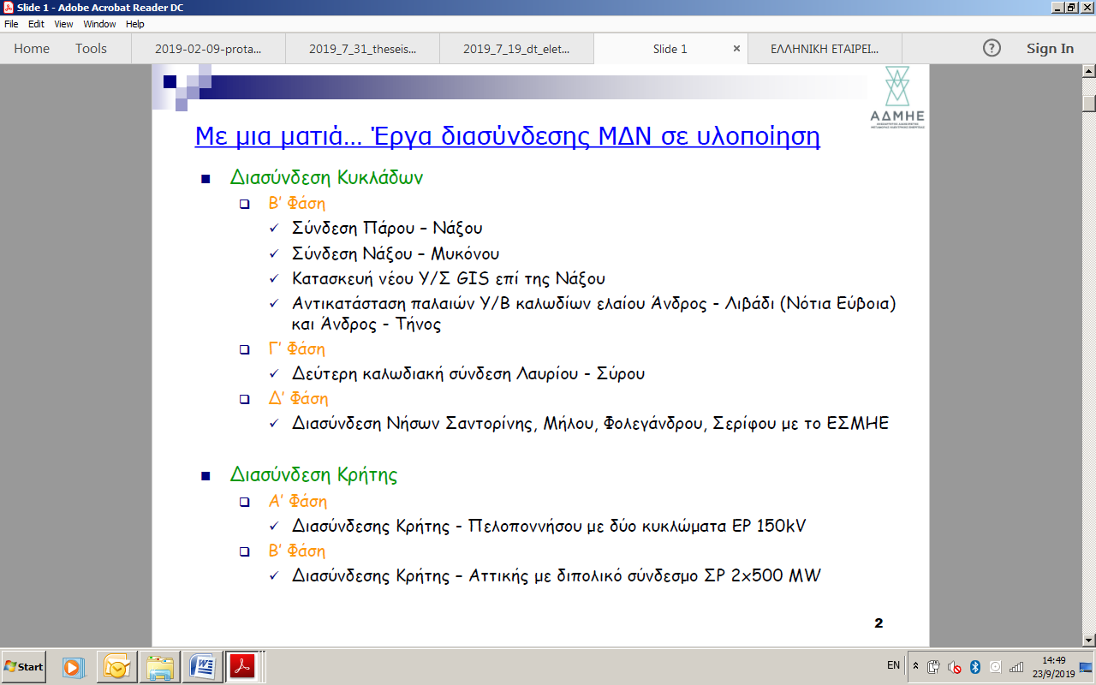Image resolution: width=1096 pixels, height=685 pixels.
Task: Click the vertical scrollbar thumb
Action: click(1089, 104)
